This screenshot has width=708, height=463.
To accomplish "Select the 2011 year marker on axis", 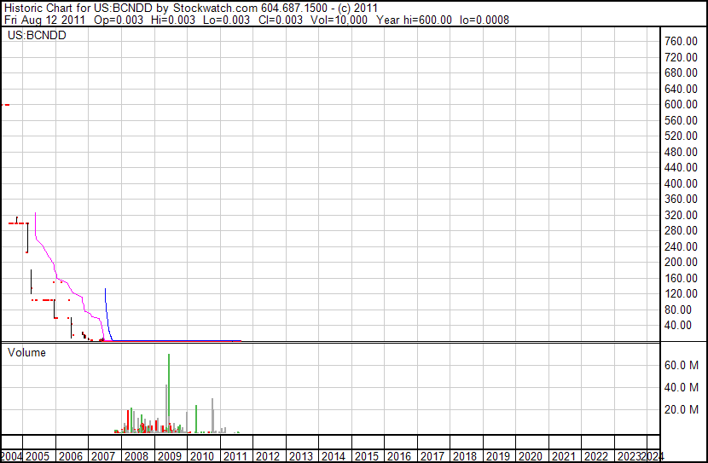I will pyautogui.click(x=235, y=456).
